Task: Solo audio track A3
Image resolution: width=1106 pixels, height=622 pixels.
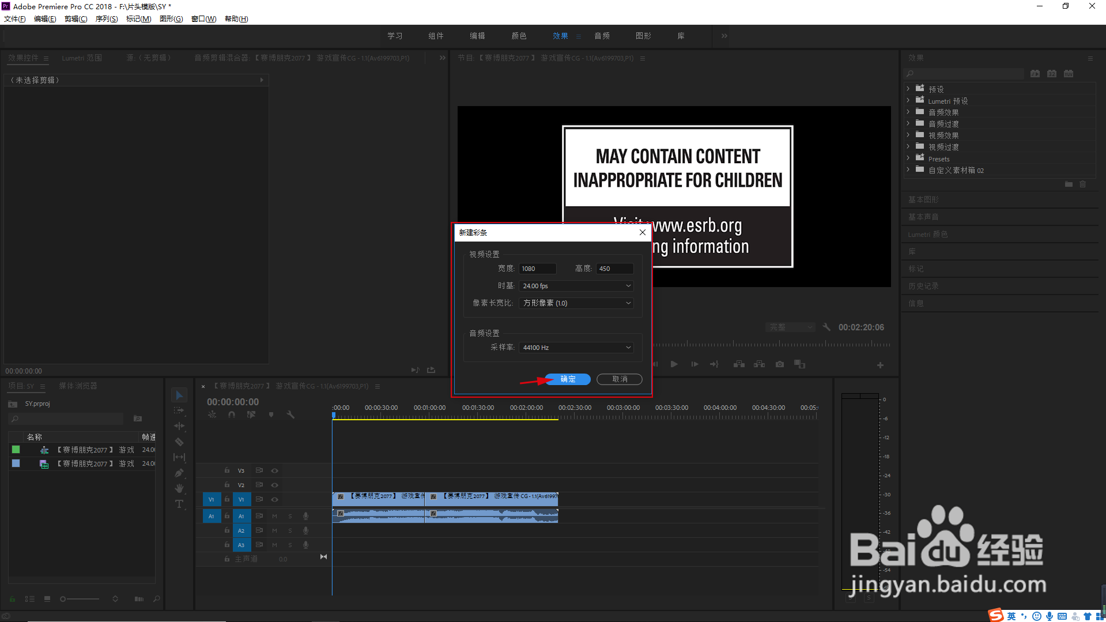Action: pos(290,545)
